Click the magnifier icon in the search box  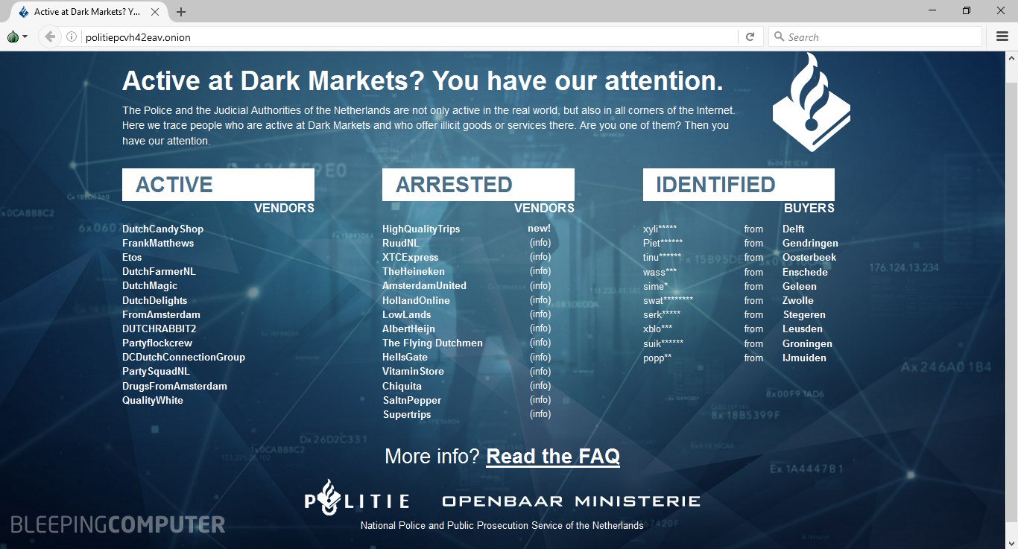(780, 37)
